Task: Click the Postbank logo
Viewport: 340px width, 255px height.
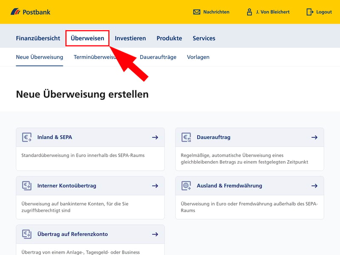Action: [x=30, y=12]
